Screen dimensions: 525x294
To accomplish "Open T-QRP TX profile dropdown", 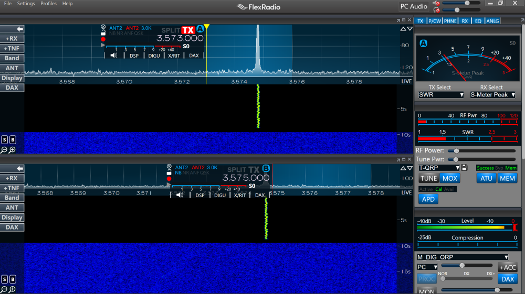I will [x=439, y=168].
